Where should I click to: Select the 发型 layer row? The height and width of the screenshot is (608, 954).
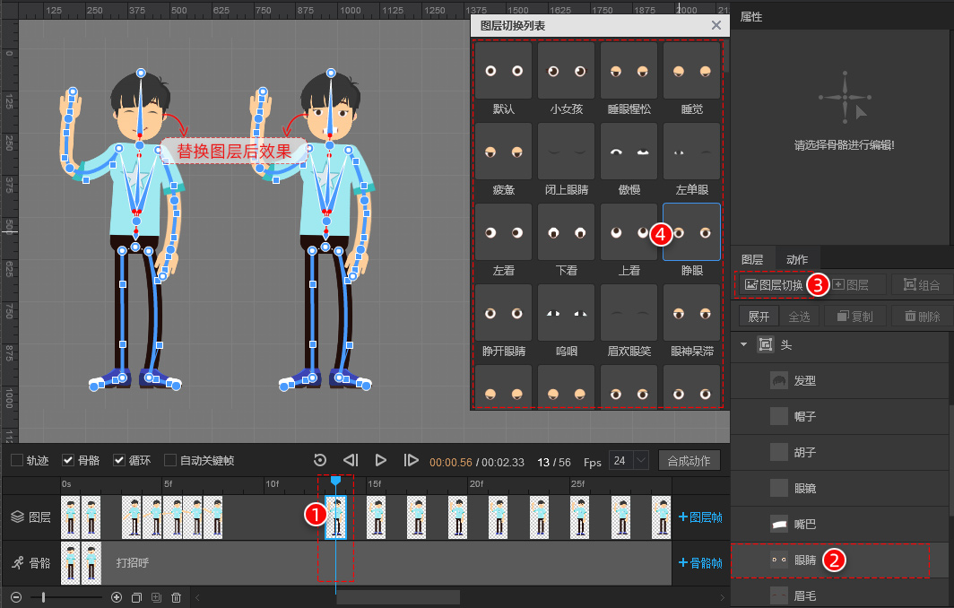click(x=839, y=381)
